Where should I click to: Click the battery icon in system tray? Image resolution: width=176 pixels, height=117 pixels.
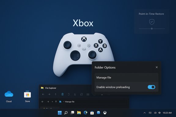tap(150, 113)
